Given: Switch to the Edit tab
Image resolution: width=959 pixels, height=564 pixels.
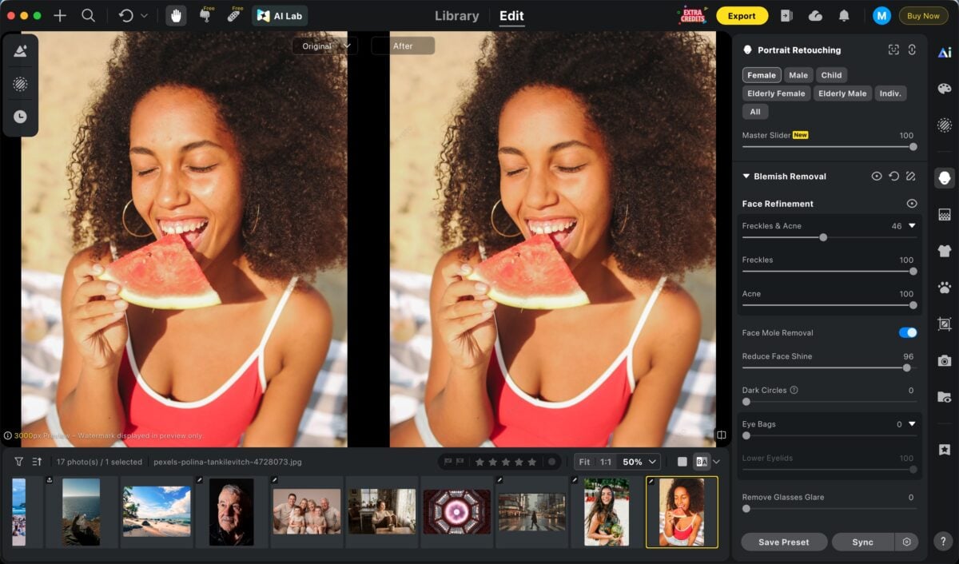Looking at the screenshot, I should [x=511, y=15].
